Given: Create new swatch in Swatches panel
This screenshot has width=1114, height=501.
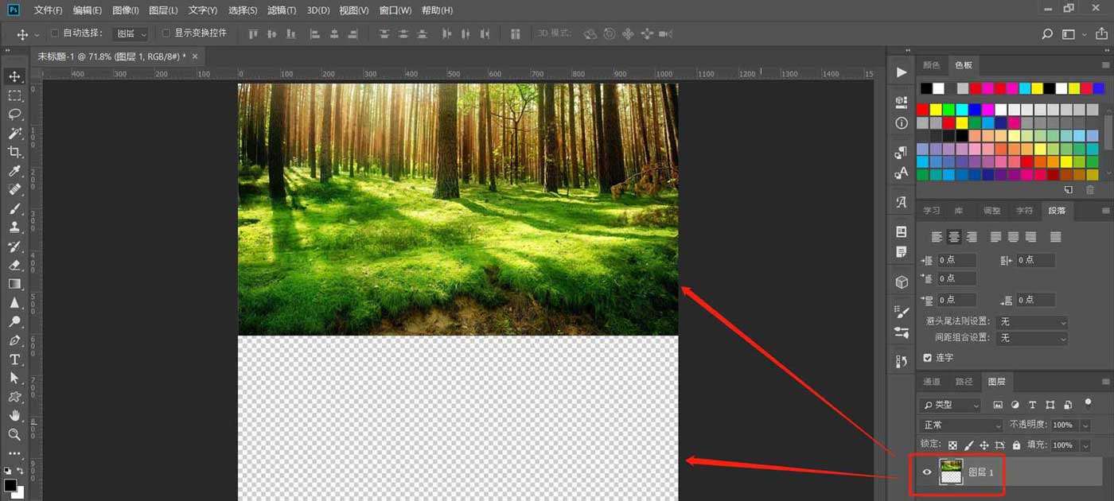Looking at the screenshot, I should coord(1069,190).
